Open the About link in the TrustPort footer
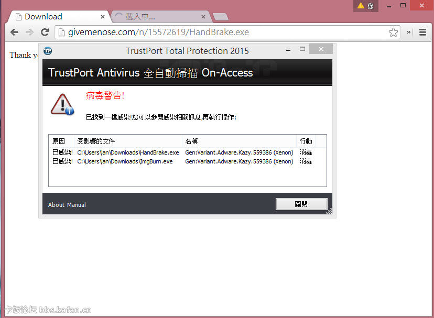This screenshot has width=434, height=318. (56, 205)
